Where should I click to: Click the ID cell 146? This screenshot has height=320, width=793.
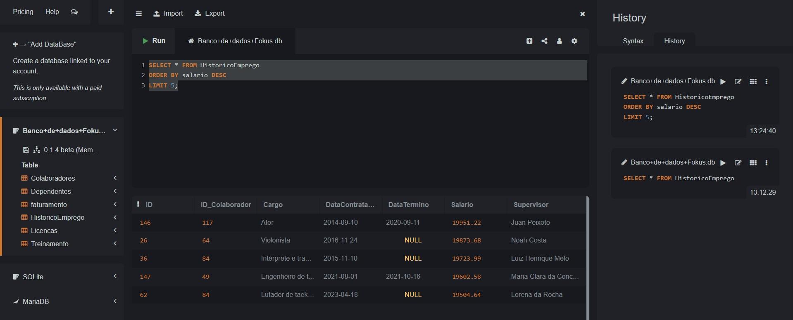point(145,223)
